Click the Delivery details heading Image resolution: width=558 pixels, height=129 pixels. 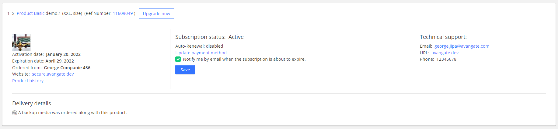point(32,104)
